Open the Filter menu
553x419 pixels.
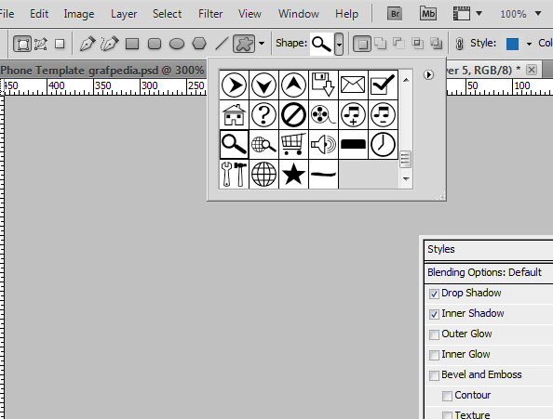click(x=210, y=14)
